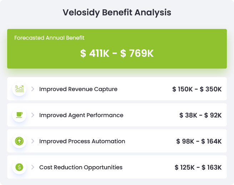Expand the Cost Reduction Opportunities chevron
234x185 pixels.
(x=33, y=167)
